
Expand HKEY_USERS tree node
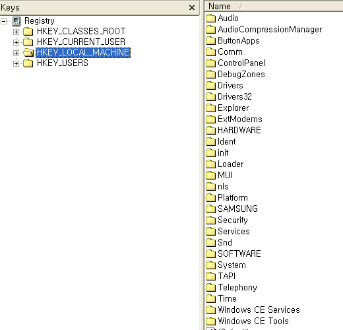click(x=16, y=63)
